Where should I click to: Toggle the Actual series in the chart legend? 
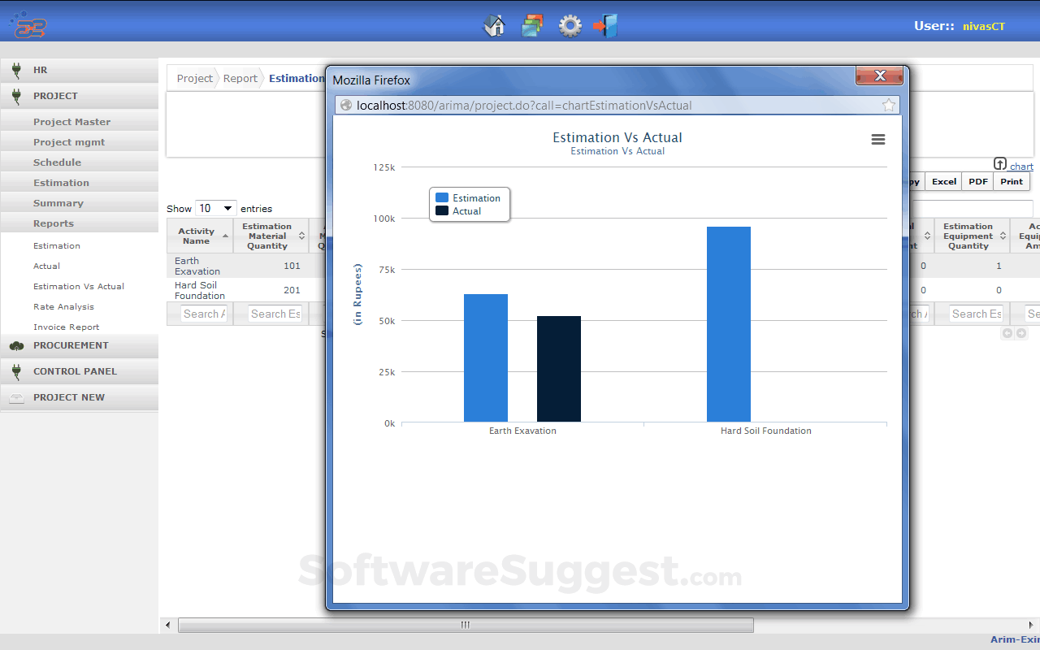point(465,210)
